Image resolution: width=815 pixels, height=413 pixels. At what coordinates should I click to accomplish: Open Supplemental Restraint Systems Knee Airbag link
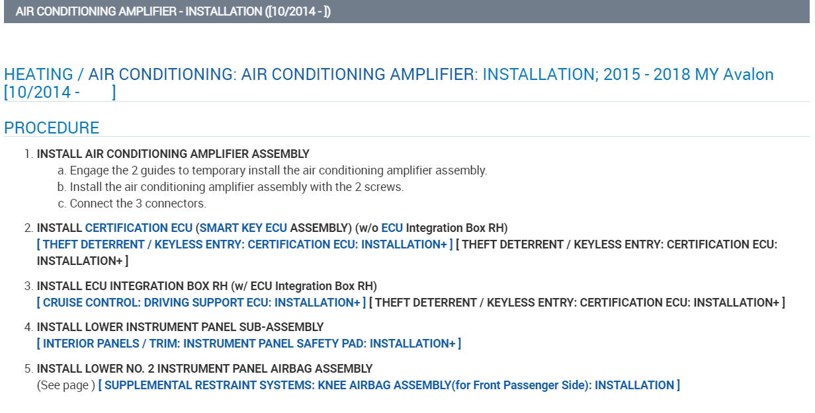389,385
